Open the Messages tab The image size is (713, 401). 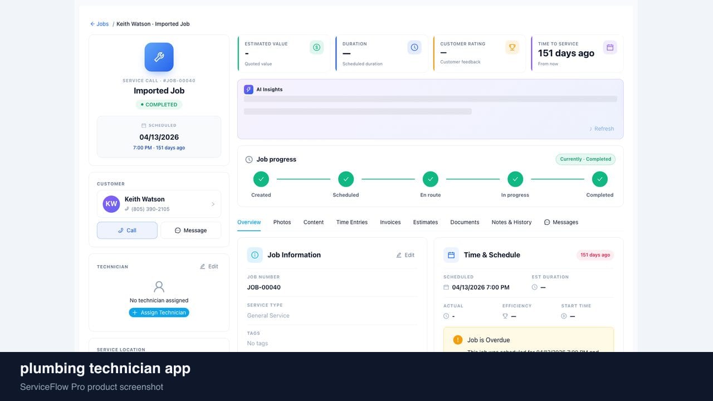pyautogui.click(x=561, y=222)
